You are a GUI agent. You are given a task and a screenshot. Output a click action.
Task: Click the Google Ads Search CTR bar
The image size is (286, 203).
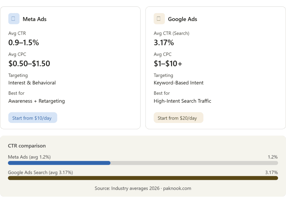tap(143, 178)
